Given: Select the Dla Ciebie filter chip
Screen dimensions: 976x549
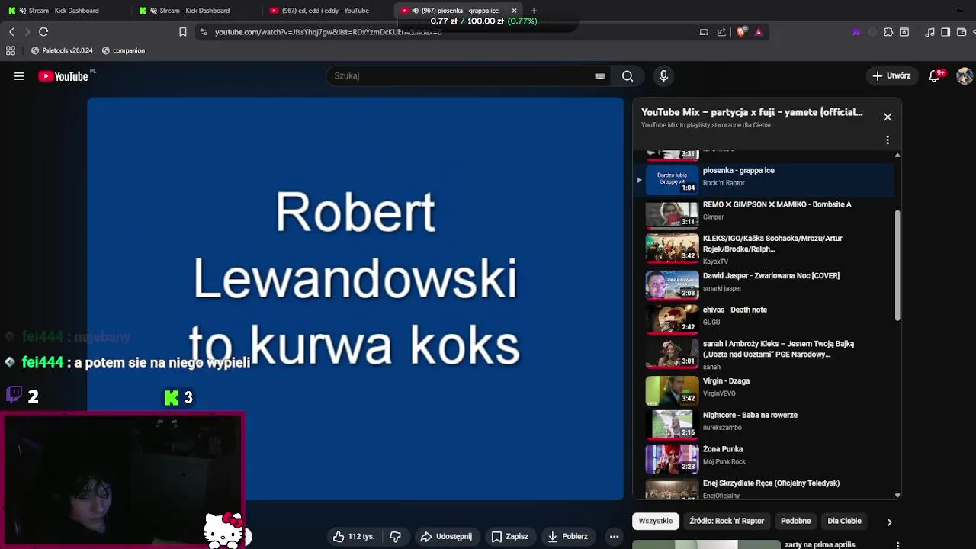Looking at the screenshot, I should (844, 521).
